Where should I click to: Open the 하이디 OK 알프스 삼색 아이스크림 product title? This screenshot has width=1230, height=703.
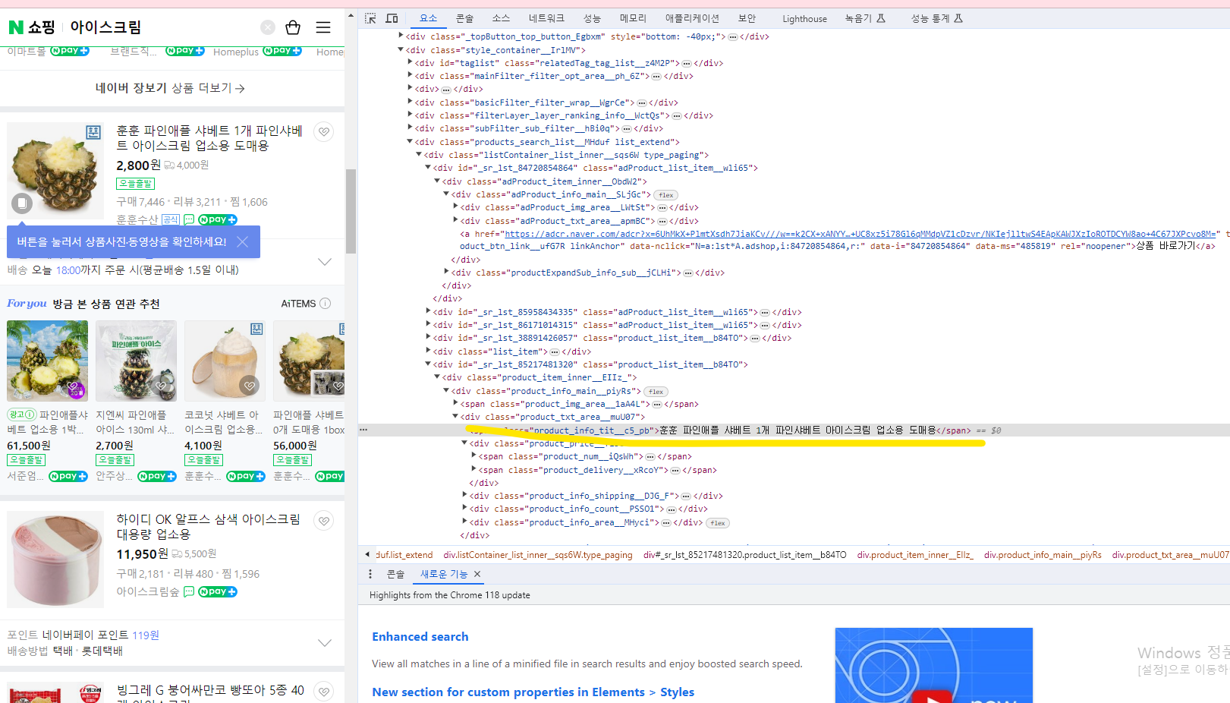pyautogui.click(x=208, y=527)
